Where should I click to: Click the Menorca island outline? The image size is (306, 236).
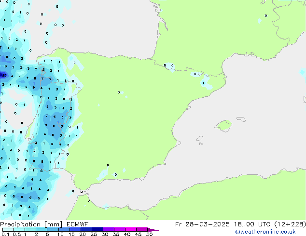tap(241, 119)
